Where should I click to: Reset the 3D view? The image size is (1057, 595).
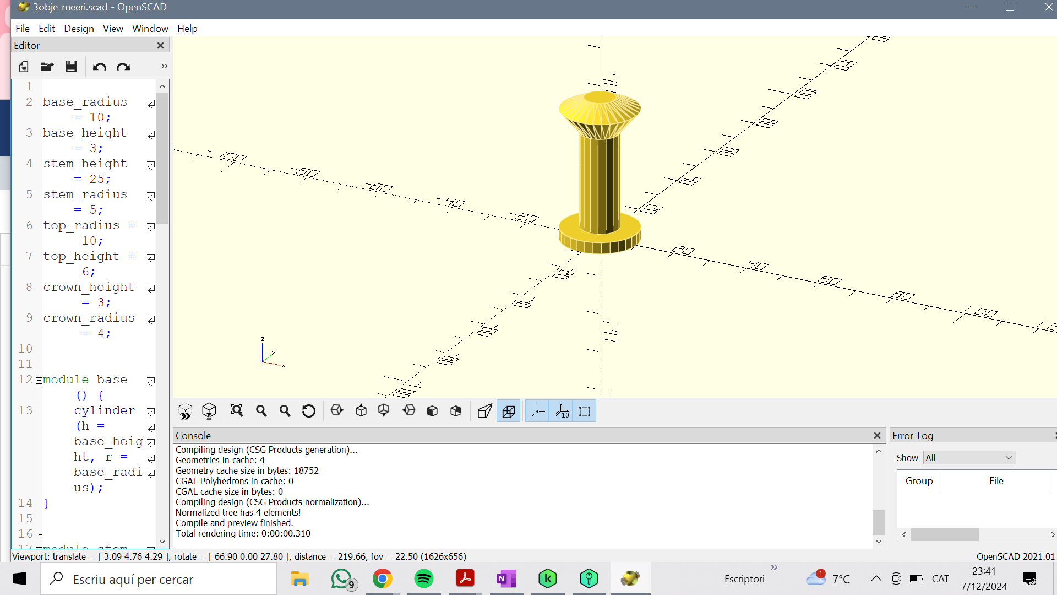(x=309, y=411)
